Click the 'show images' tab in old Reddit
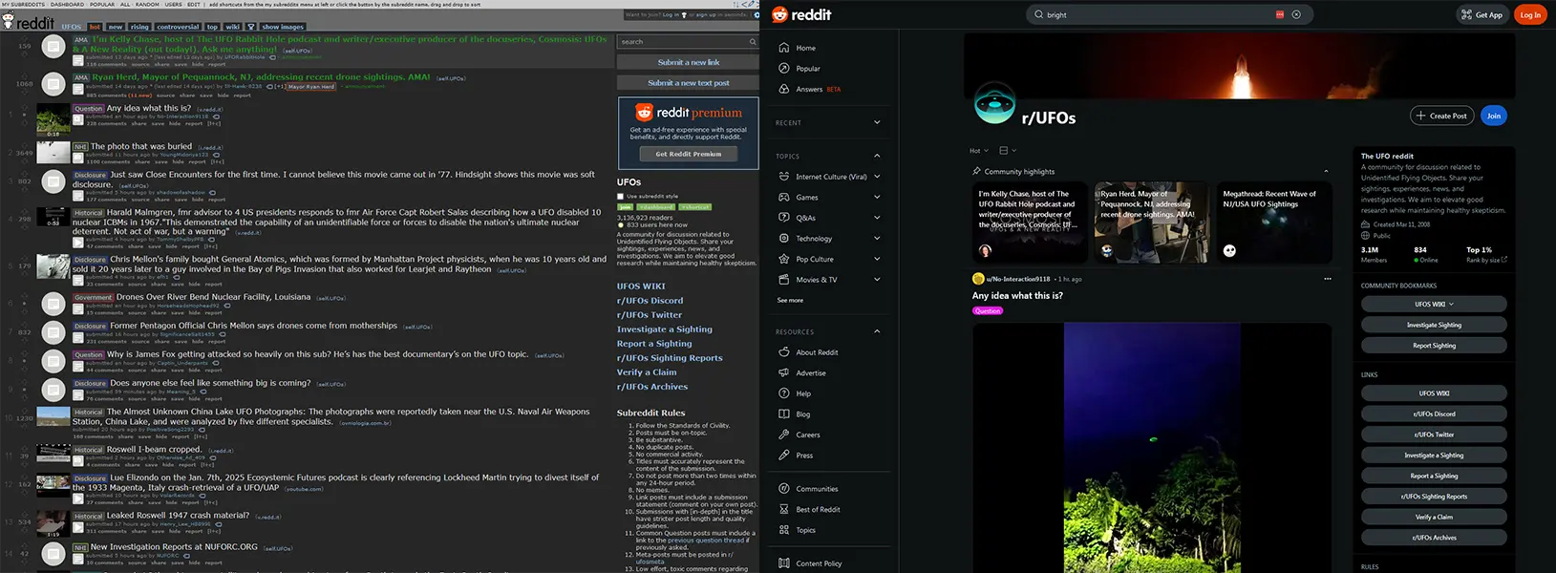The image size is (1556, 573). coord(283,27)
